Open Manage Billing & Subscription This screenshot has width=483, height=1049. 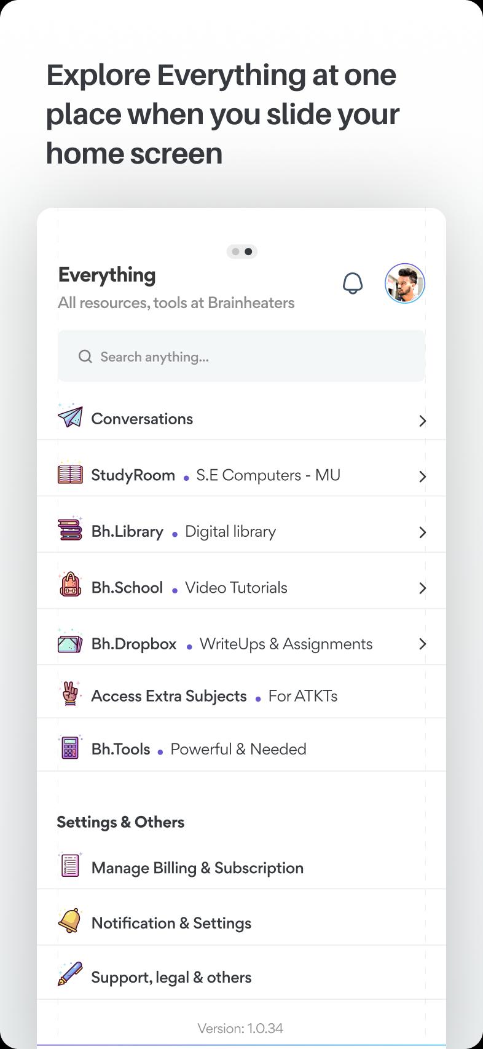197,868
